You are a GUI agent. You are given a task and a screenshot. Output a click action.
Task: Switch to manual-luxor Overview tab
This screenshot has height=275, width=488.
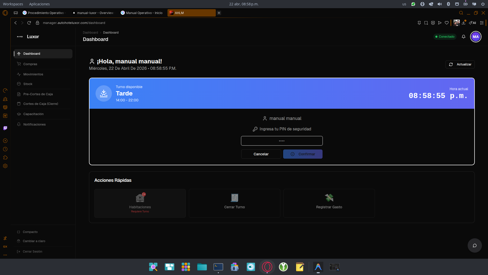[x=93, y=13]
